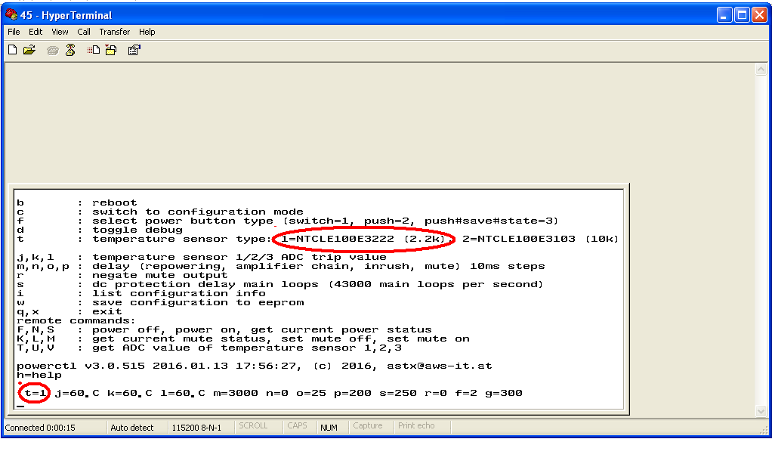Open the Edit menu
Screen dimensions: 772x473
tap(36, 32)
